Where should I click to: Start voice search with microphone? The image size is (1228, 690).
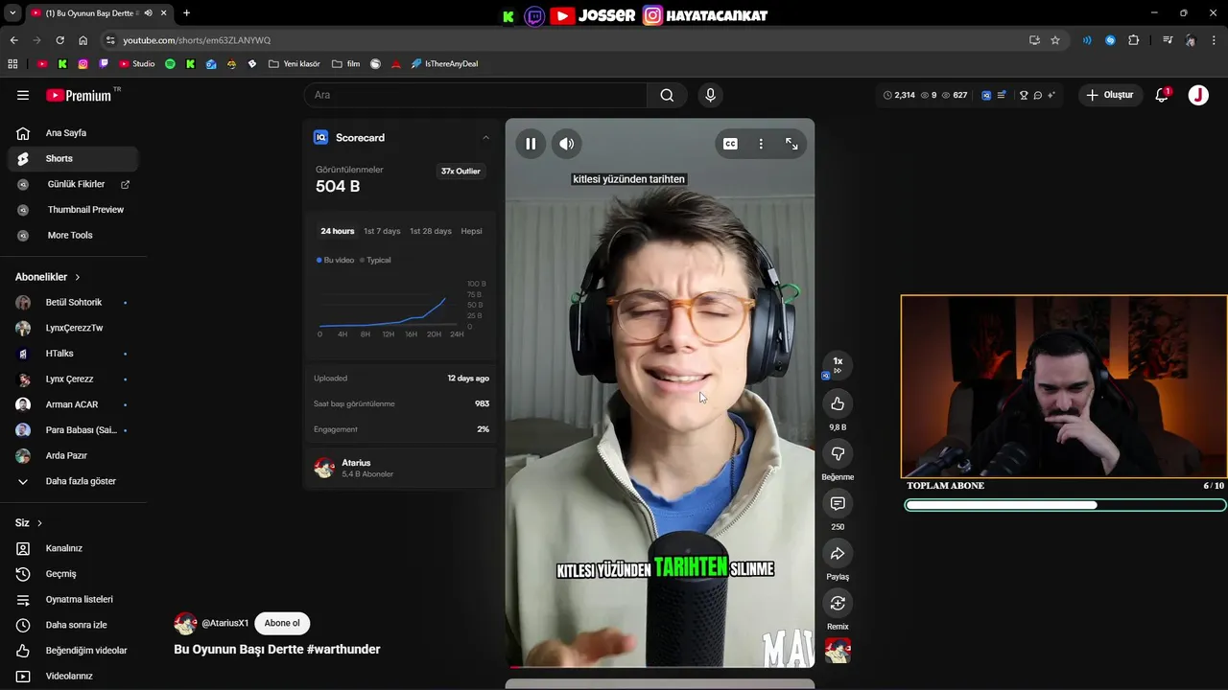coord(710,95)
